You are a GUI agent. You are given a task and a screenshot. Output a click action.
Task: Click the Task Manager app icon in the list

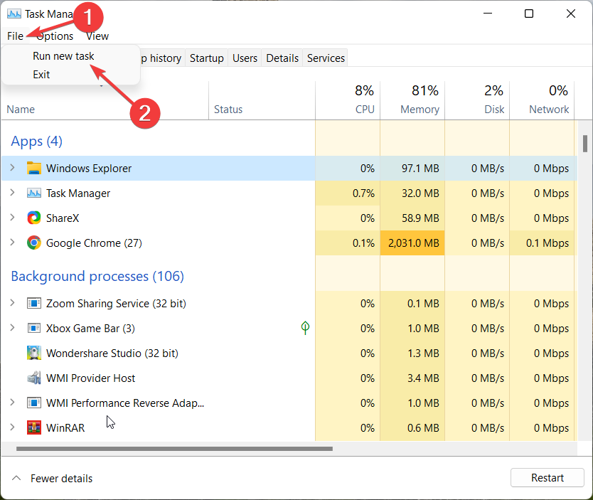point(34,193)
